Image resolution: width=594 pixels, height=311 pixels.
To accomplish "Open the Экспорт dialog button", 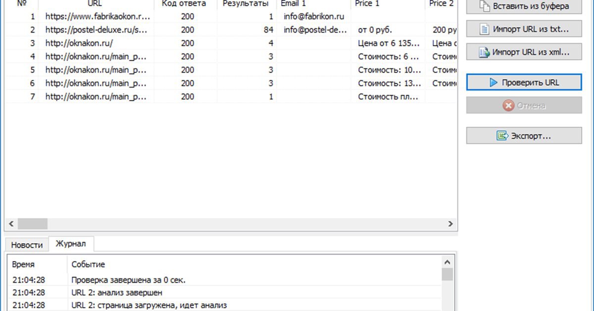I will click(x=524, y=136).
